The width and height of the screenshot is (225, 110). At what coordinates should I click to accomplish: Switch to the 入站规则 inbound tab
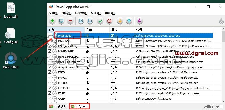click(79, 107)
